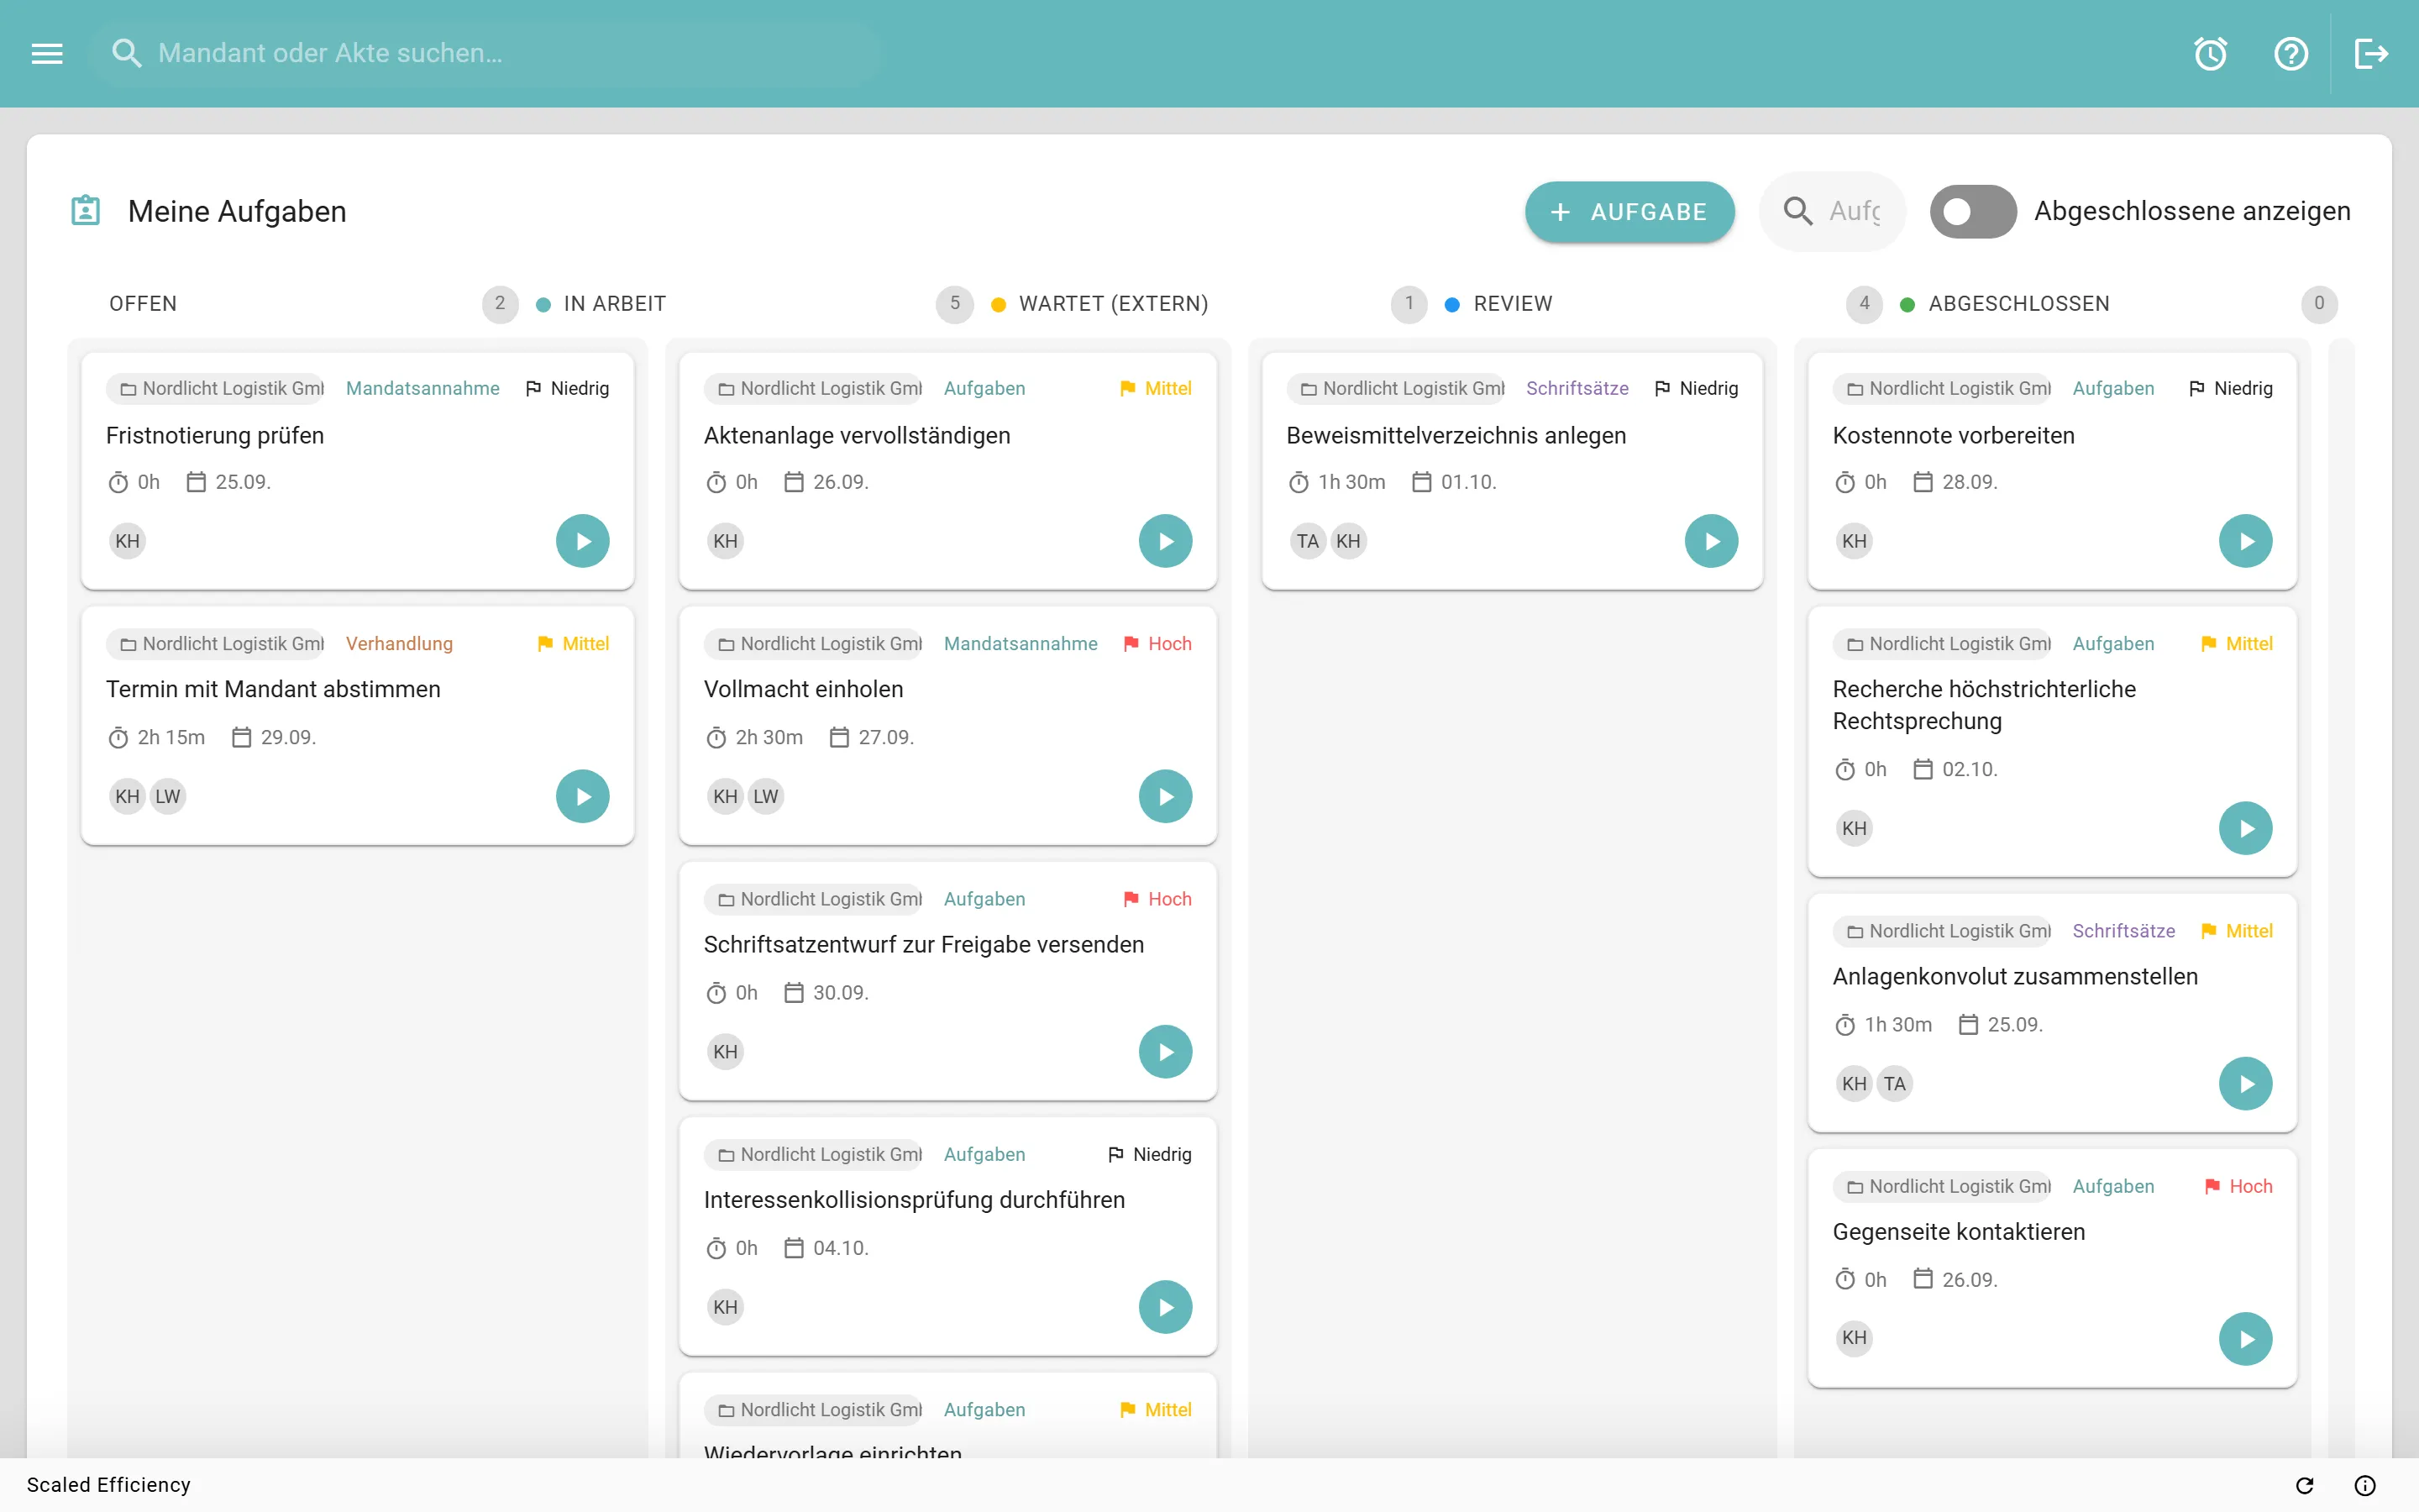Start timer on Gegenseite kontaktieren card
The width and height of the screenshot is (2419, 1512).
(2246, 1339)
